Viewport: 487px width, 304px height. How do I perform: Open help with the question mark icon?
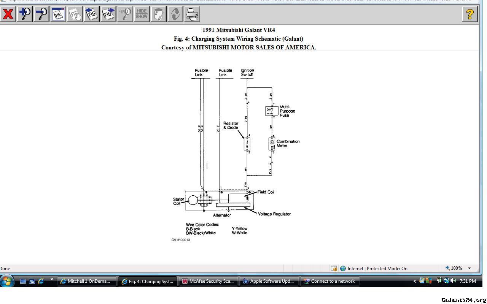coord(470,14)
